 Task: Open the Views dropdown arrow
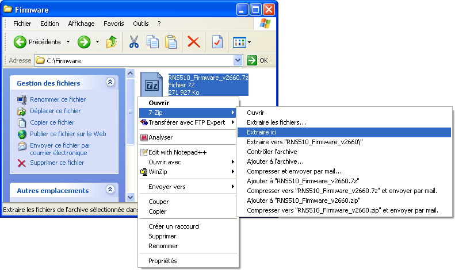click(x=249, y=43)
